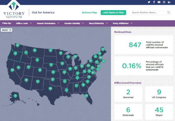This screenshot has height=121, width=175.
Task: Click the Facebook icon in header
Action: pos(154,2)
